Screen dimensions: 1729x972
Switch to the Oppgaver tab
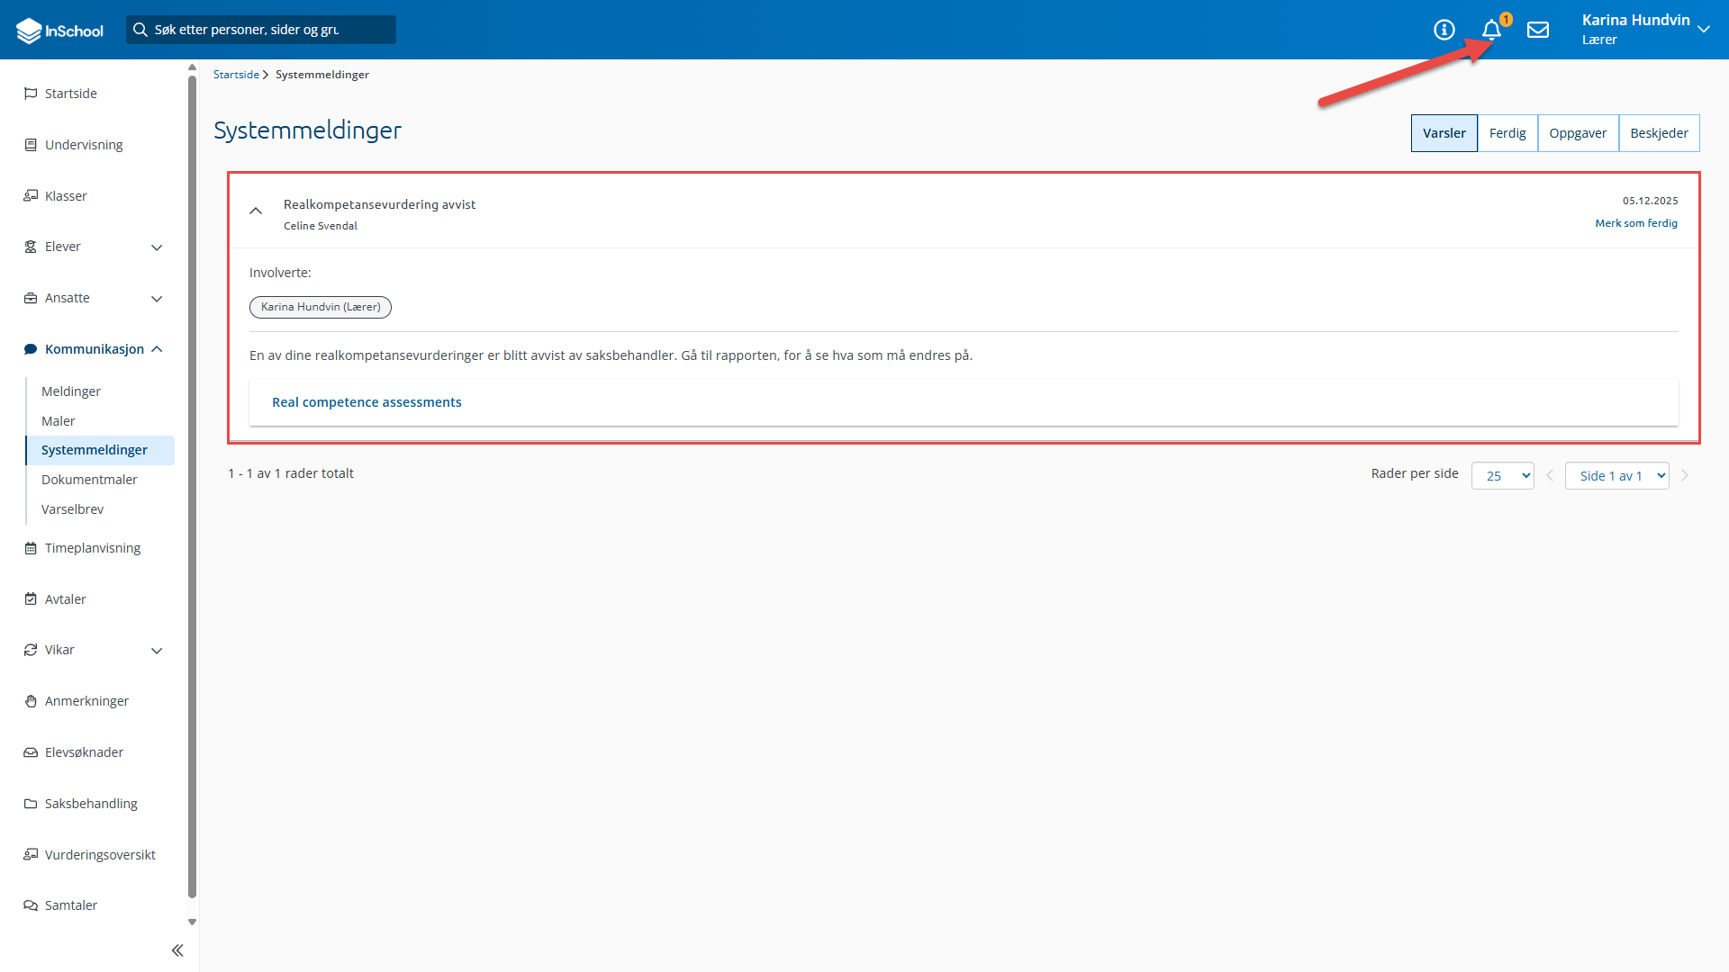click(1578, 133)
